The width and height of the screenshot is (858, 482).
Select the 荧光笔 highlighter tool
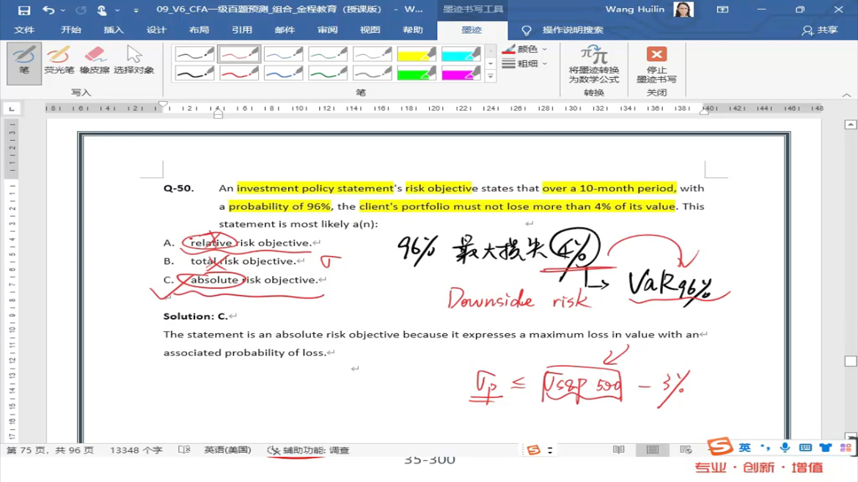click(59, 61)
